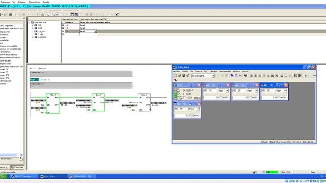
Task: Click the first insert-variable icon after help in PLCSIM
Action: [x=252, y=76]
